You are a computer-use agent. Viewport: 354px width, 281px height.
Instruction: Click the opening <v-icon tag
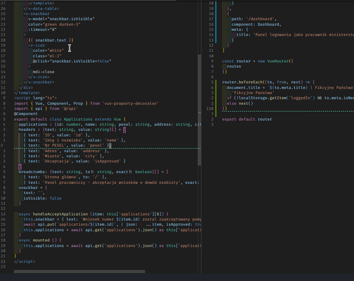pos(36,45)
